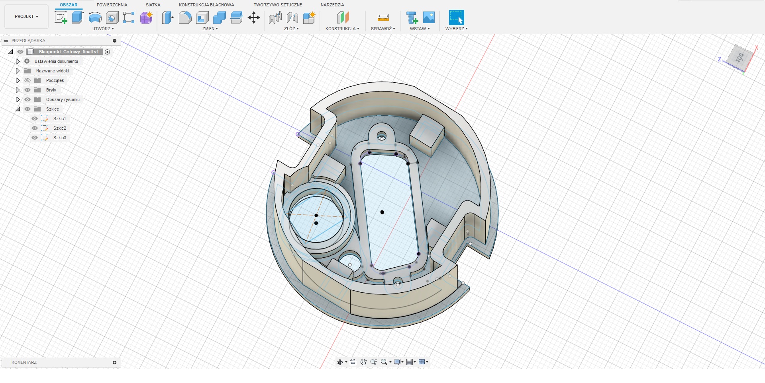The image size is (765, 383).
Task: Select Szkic3 in the browser tree
Action: tap(60, 138)
